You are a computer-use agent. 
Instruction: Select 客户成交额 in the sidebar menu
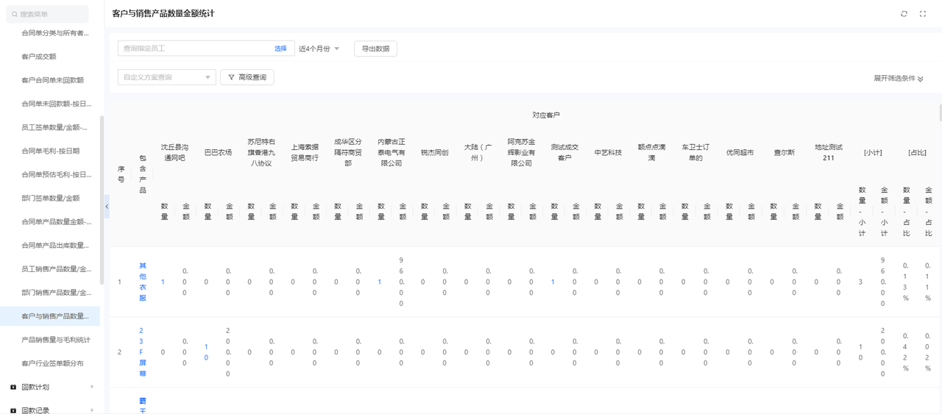(x=39, y=57)
